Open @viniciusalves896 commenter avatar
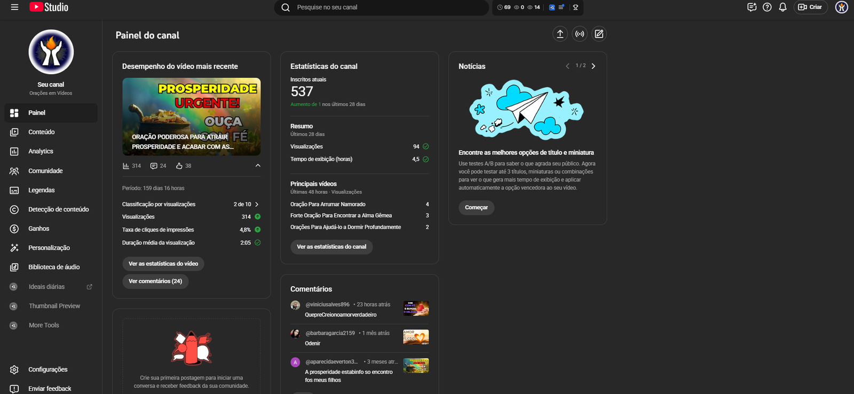854x394 pixels. [x=295, y=305]
